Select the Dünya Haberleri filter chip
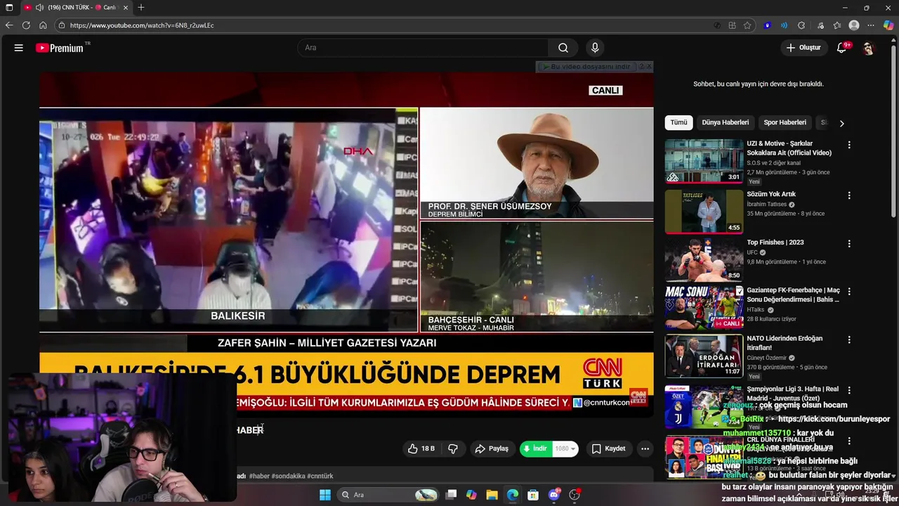This screenshot has width=899, height=506. click(726, 122)
